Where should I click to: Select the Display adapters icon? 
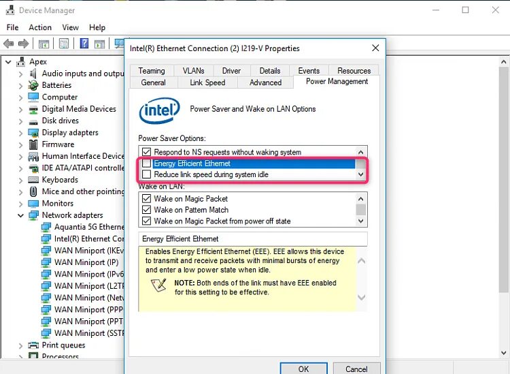(33, 133)
